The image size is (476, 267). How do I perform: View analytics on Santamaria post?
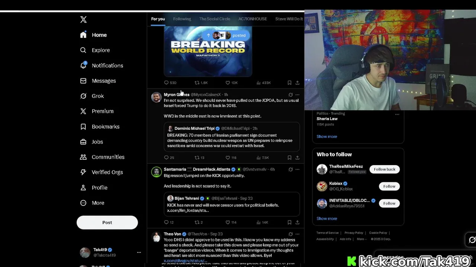(262, 222)
